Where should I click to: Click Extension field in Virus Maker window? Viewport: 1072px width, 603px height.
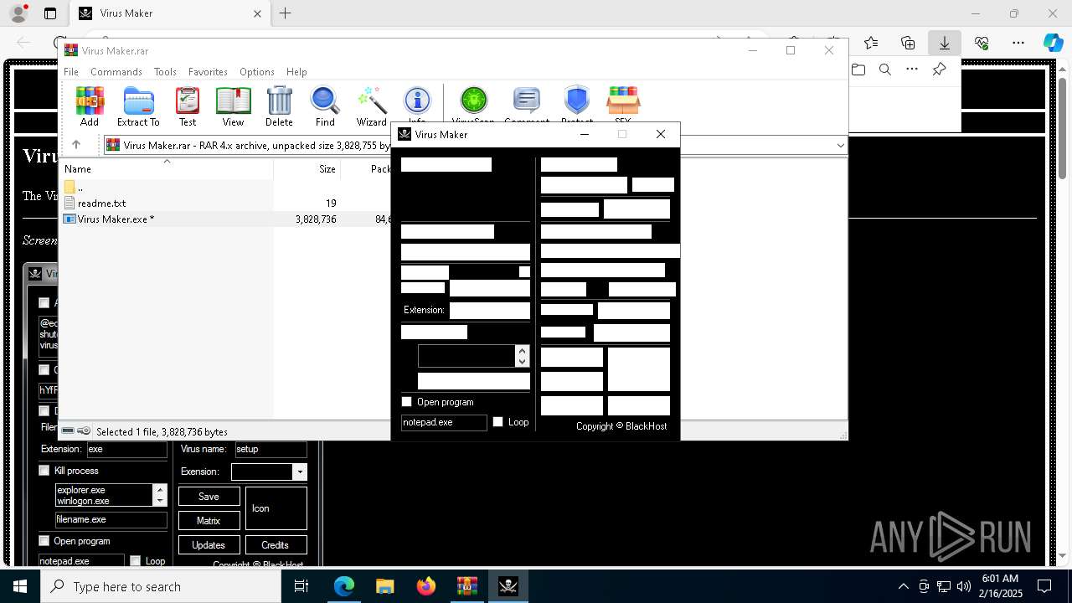(x=489, y=311)
